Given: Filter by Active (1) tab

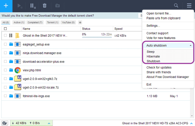Looking at the screenshot, I should [19, 22].
